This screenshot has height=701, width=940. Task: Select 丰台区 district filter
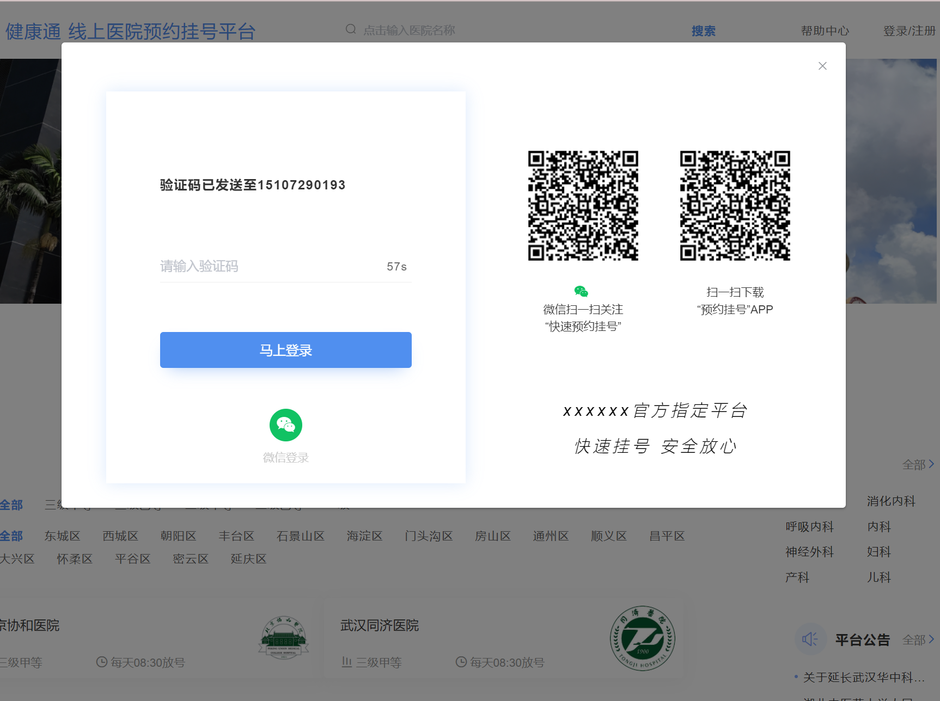[236, 536]
